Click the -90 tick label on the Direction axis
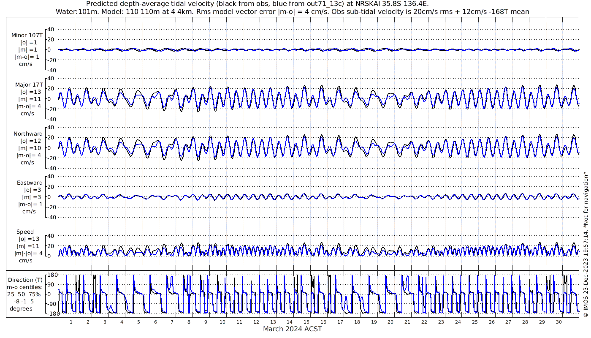The height and width of the screenshot is (338, 591). (51, 304)
